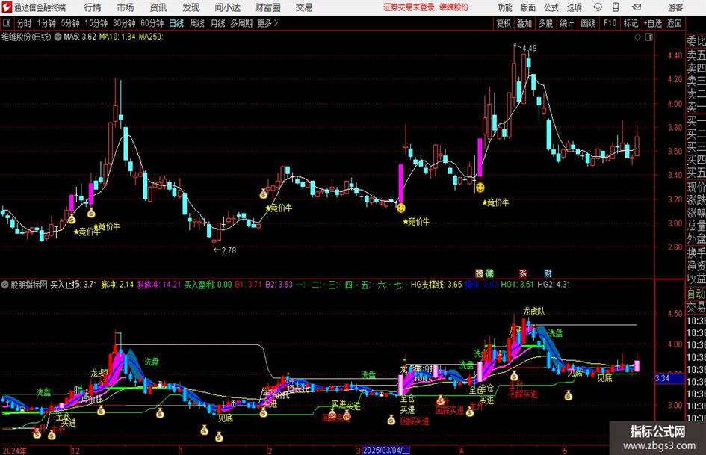
Task: Open the mail envelope icon
Action: pos(637,7)
